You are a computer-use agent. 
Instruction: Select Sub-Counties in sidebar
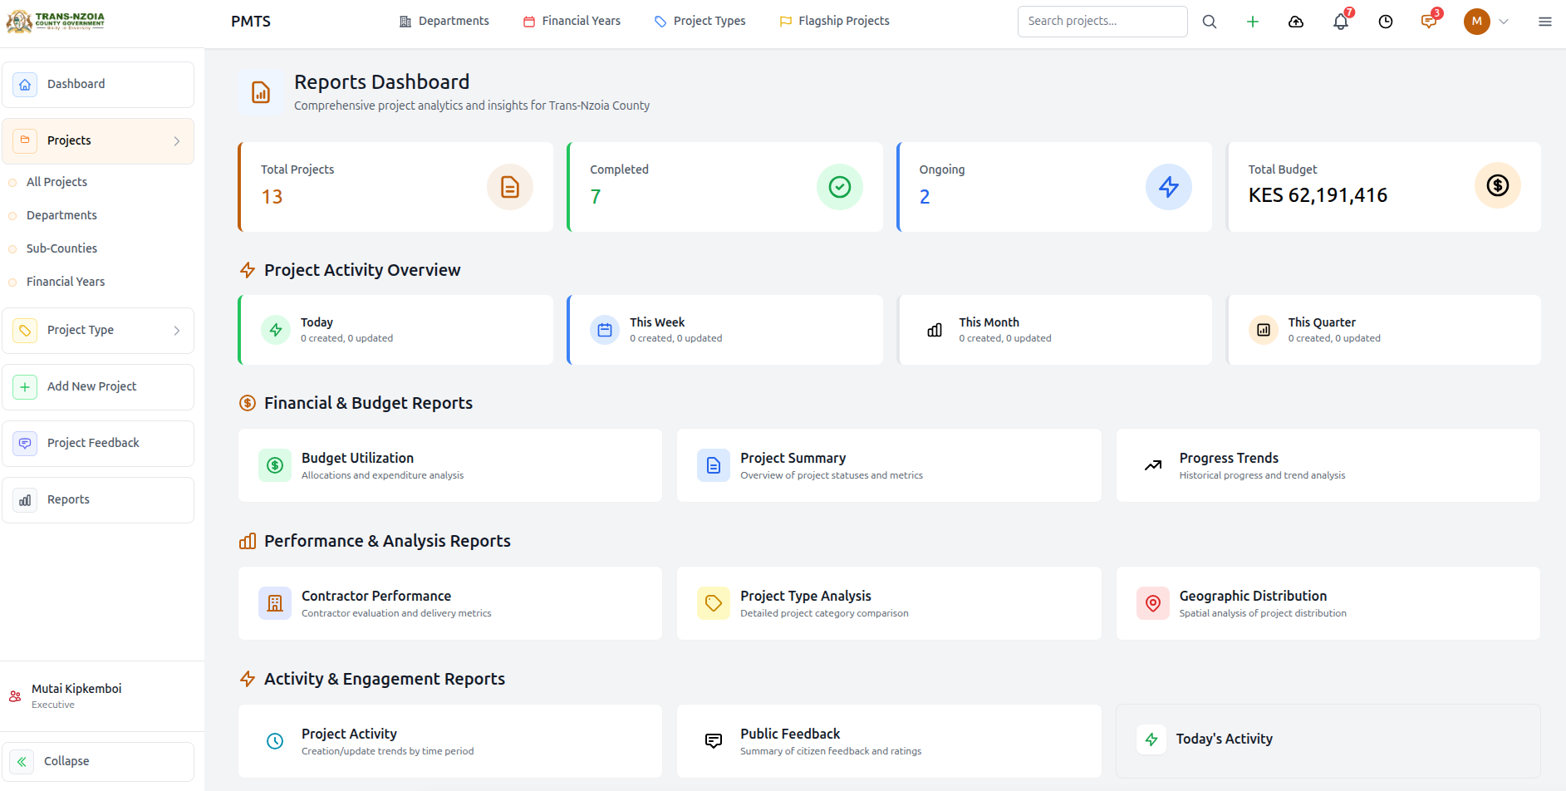point(61,248)
